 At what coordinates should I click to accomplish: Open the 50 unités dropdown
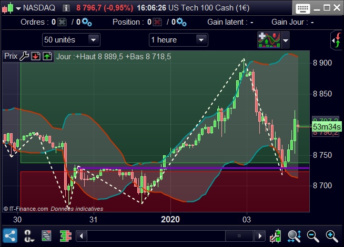(71, 40)
